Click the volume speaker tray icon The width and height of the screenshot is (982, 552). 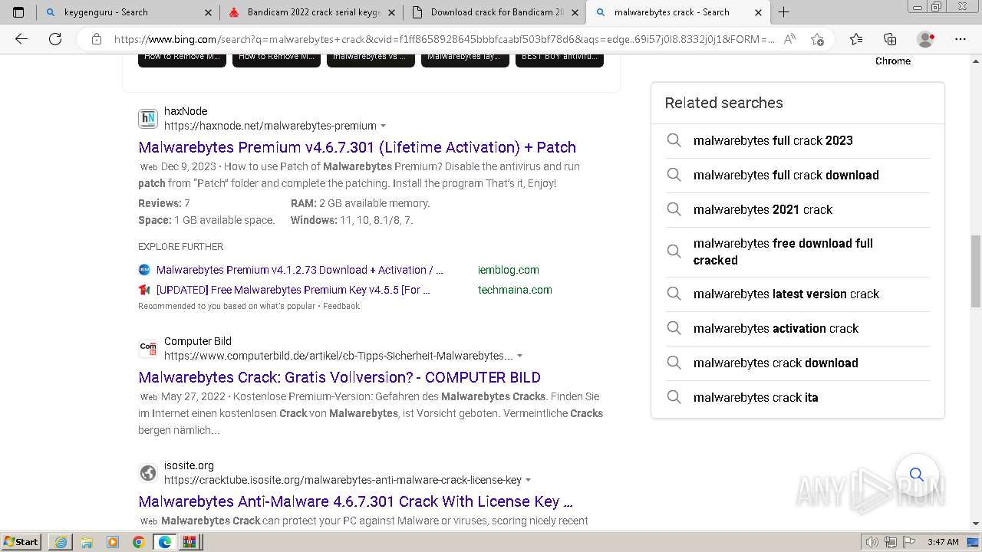[872, 542]
